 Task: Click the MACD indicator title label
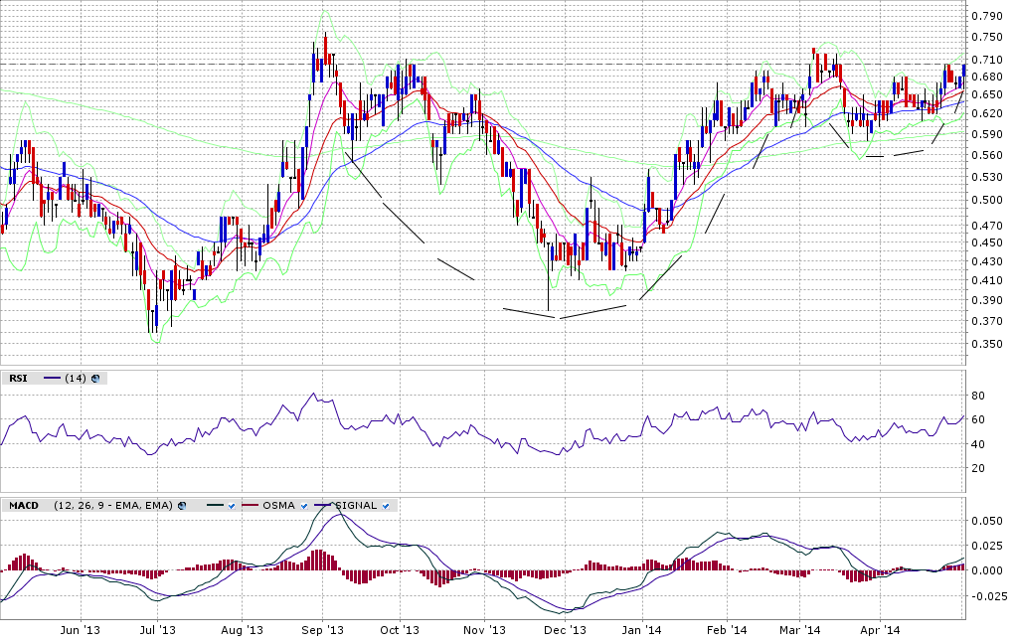point(23,506)
